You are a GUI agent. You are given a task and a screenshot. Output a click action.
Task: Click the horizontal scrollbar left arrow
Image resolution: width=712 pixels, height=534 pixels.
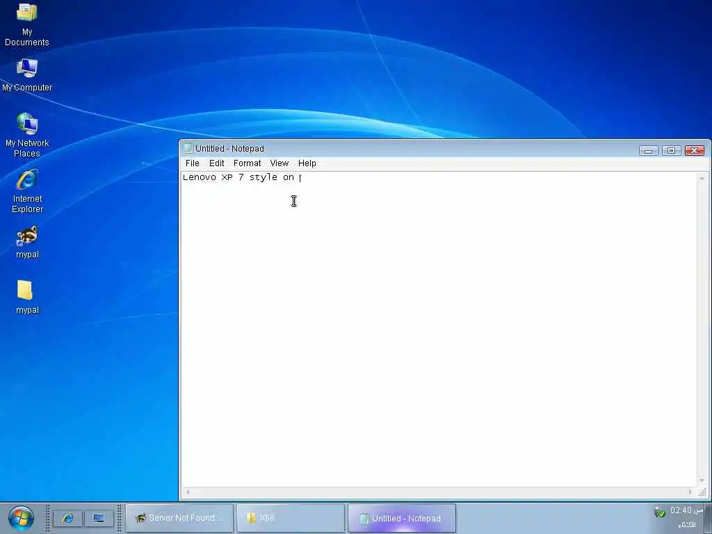pos(188,492)
